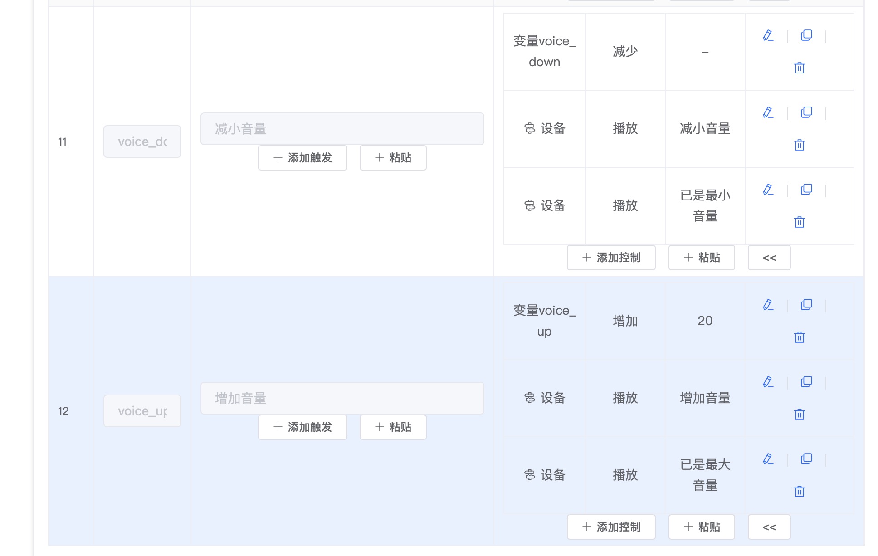
Task: Copy the 增加音量 播放 control
Action: [806, 381]
